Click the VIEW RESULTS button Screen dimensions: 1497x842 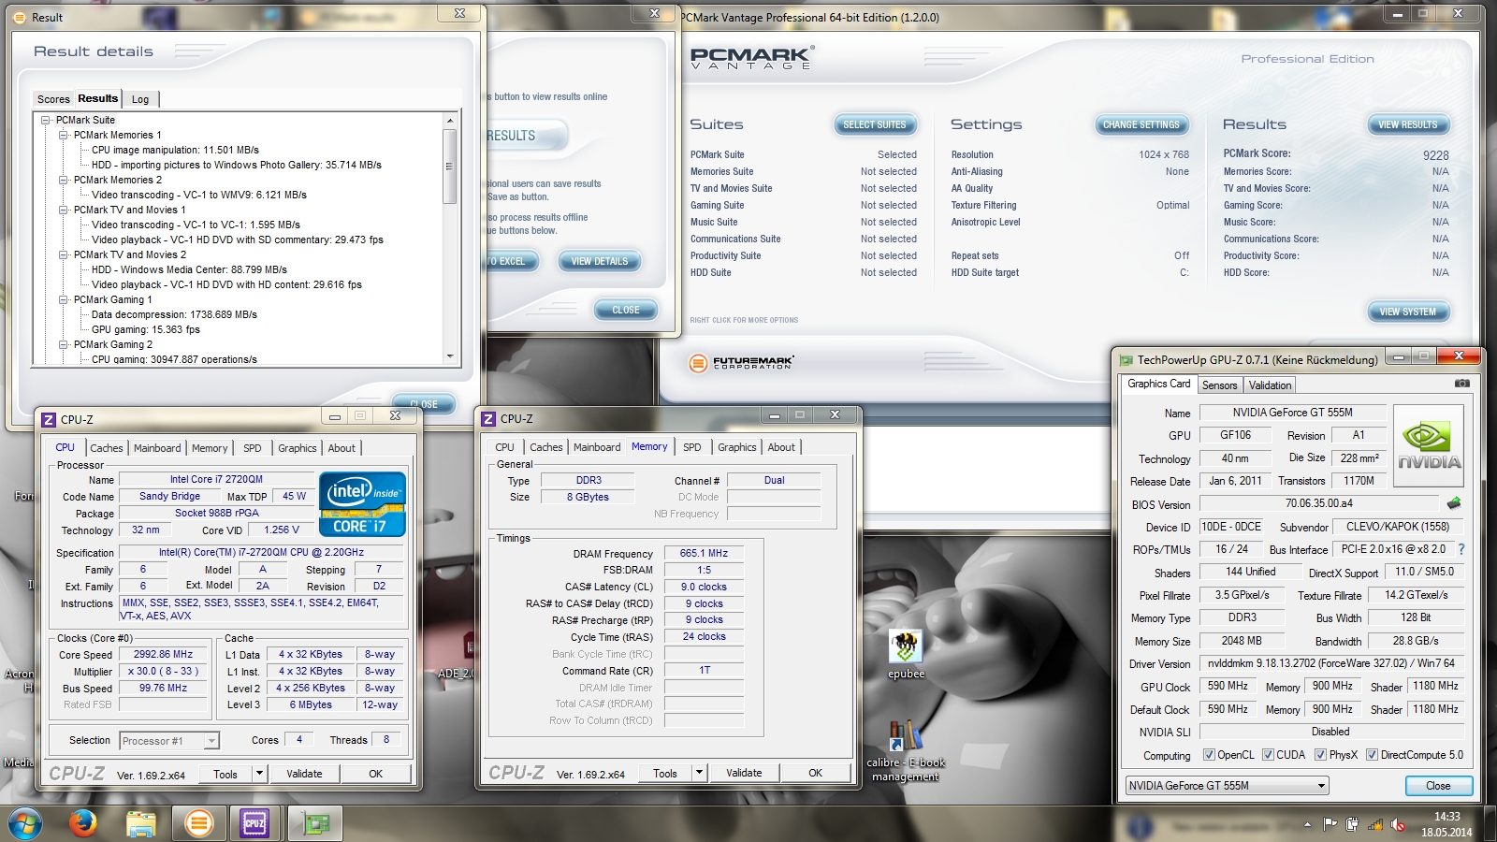[x=1407, y=124]
